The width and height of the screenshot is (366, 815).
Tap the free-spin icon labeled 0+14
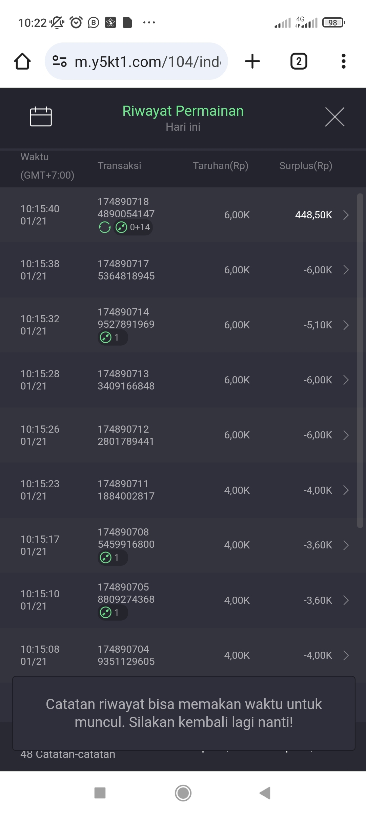133,227
